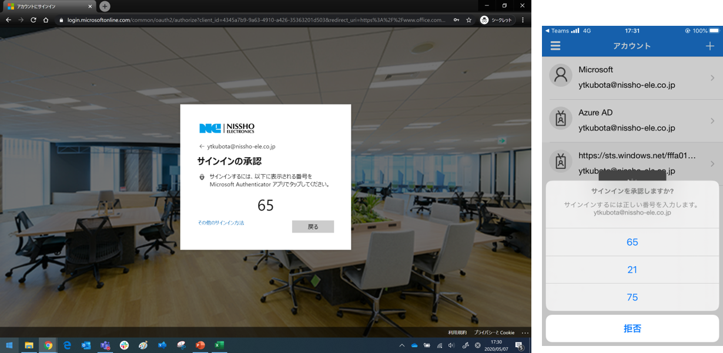This screenshot has width=723, height=353.
Task: Open the Windows Start menu
Action: click(x=9, y=345)
